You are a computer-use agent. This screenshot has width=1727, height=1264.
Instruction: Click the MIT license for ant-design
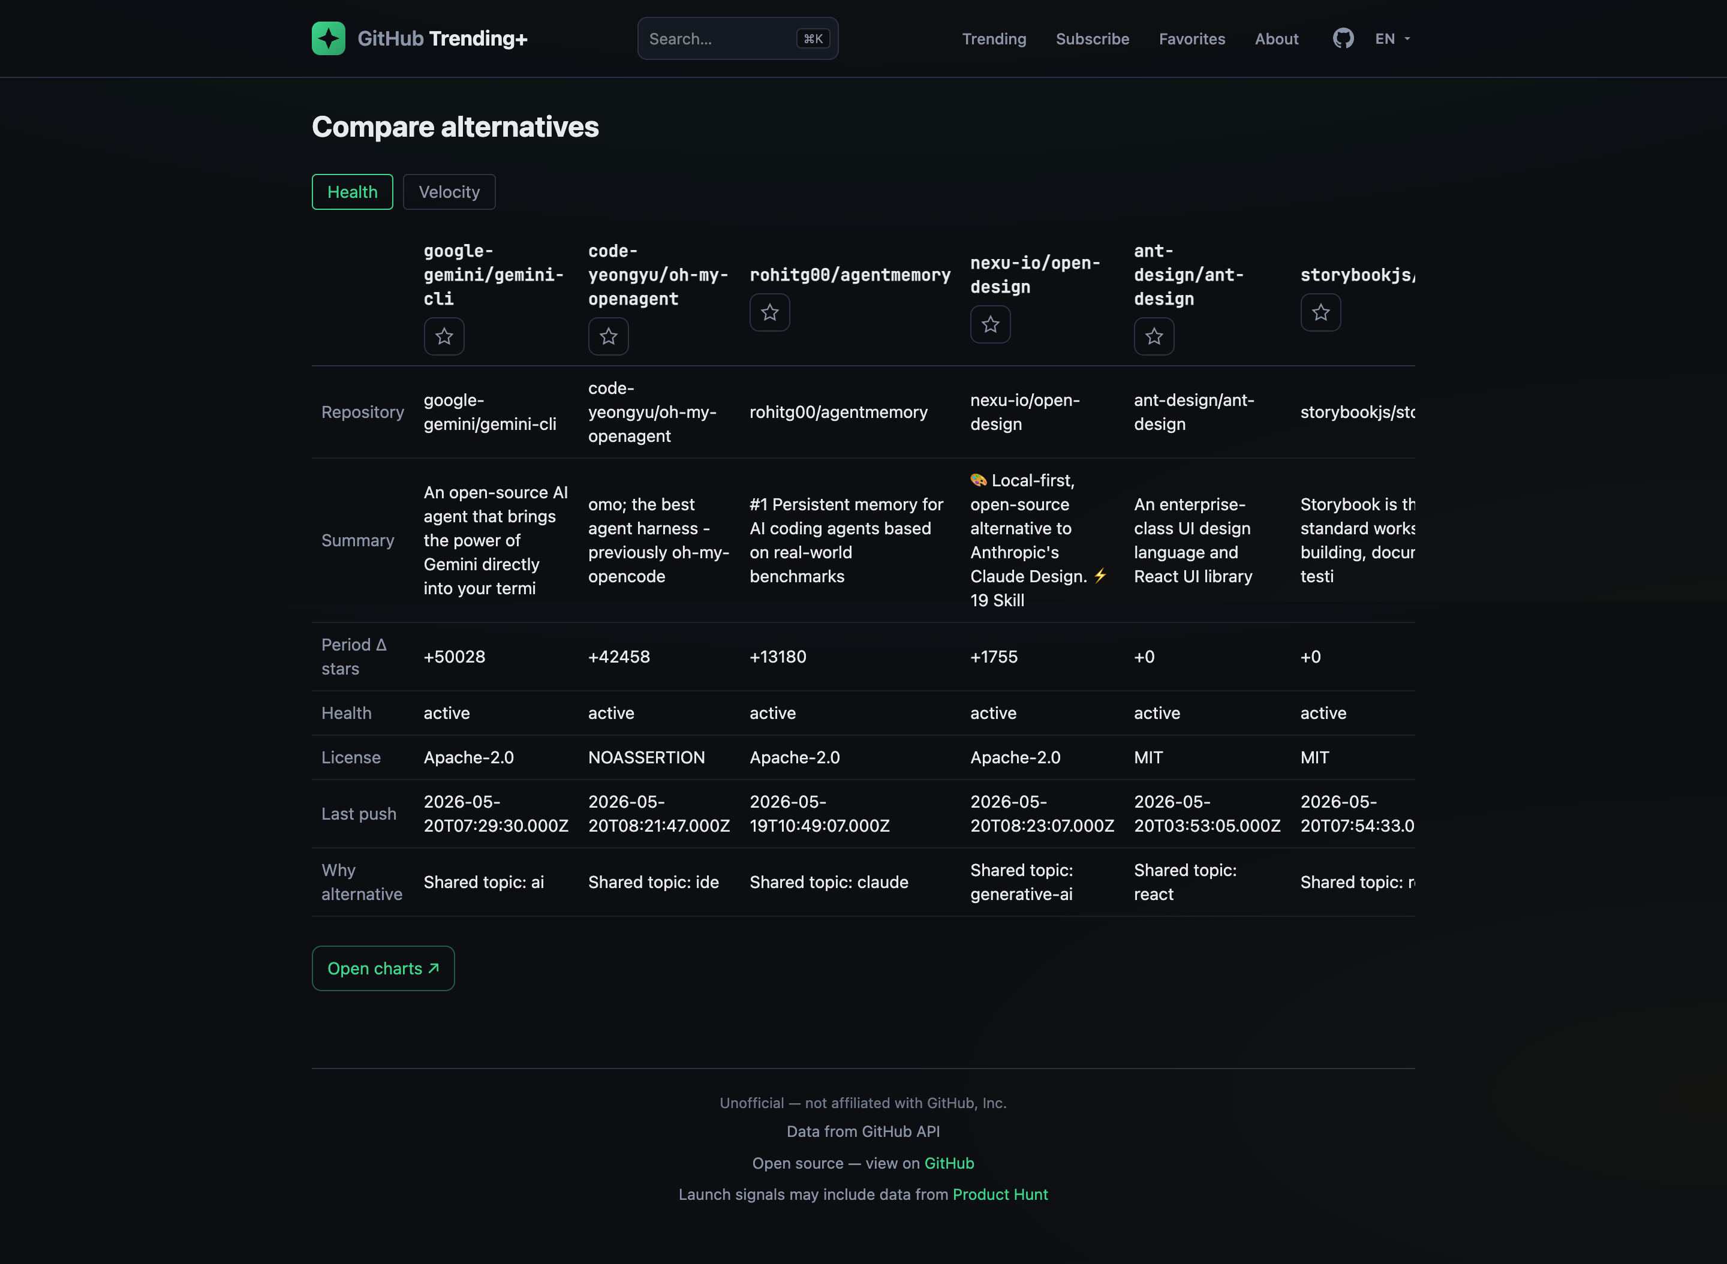pos(1148,757)
